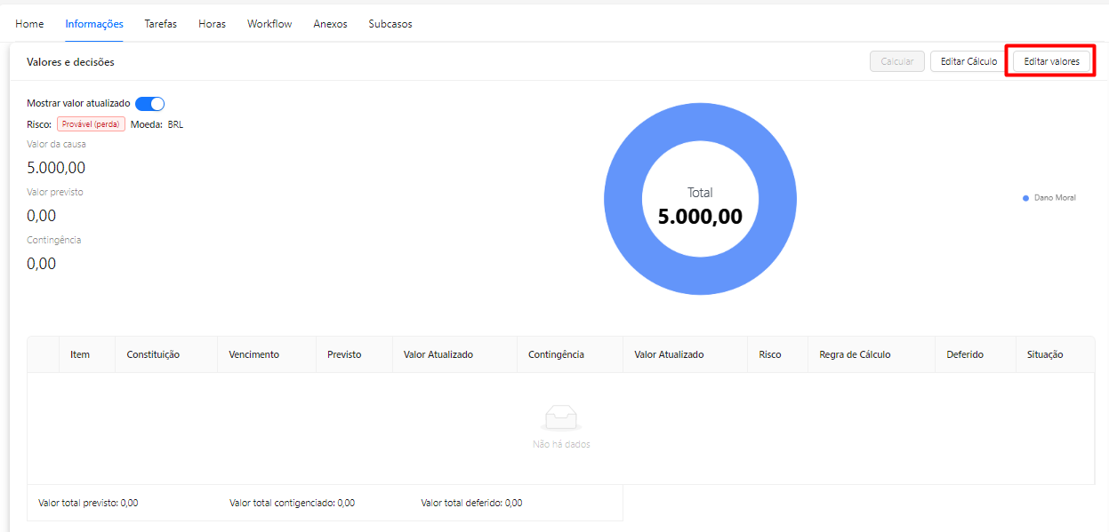Click the empty inbox Não há dados icon
Image resolution: width=1109 pixels, height=532 pixels.
[561, 417]
